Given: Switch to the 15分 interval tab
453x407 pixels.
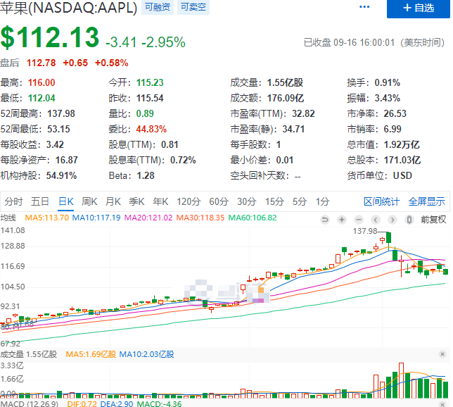Looking at the screenshot, I should tap(274, 201).
